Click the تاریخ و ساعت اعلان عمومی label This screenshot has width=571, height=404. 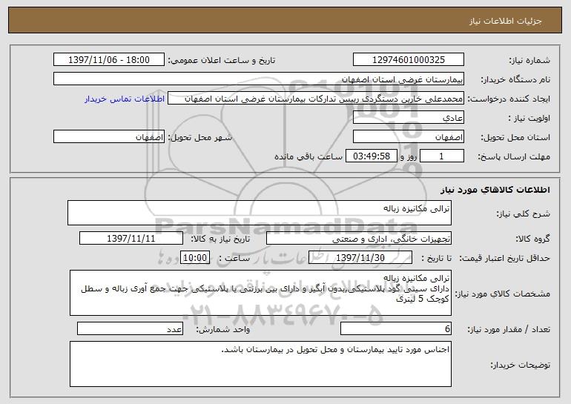coord(222,61)
